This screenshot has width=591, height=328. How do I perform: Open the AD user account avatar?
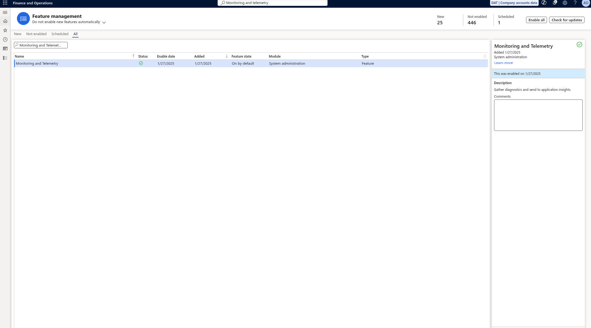586,3
